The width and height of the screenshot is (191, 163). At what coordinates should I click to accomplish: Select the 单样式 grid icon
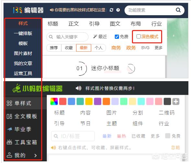point(9,103)
